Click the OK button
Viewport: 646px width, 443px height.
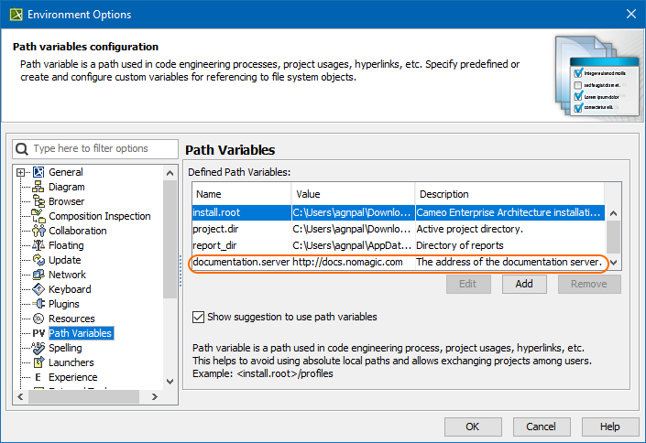pos(472,427)
